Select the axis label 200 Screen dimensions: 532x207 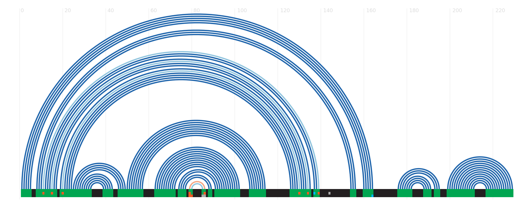(x=457, y=11)
